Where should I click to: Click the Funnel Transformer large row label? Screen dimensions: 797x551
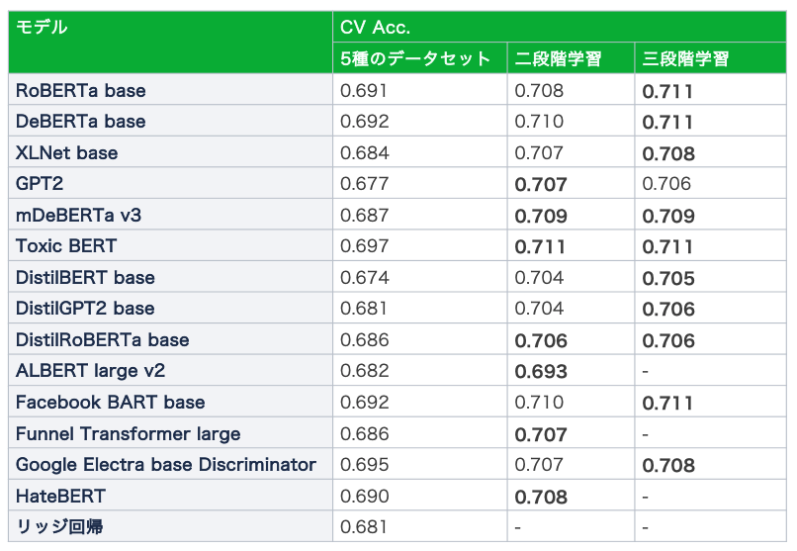pos(129,433)
